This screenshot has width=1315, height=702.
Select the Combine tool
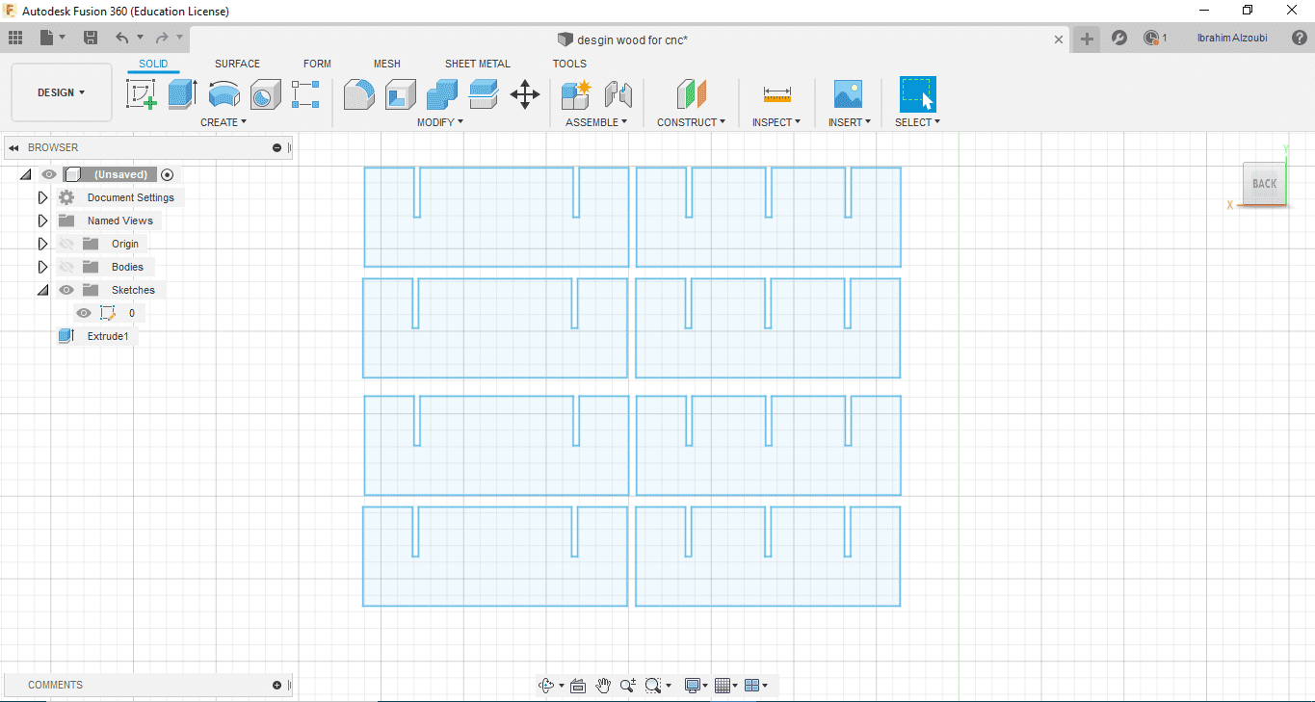(442, 94)
